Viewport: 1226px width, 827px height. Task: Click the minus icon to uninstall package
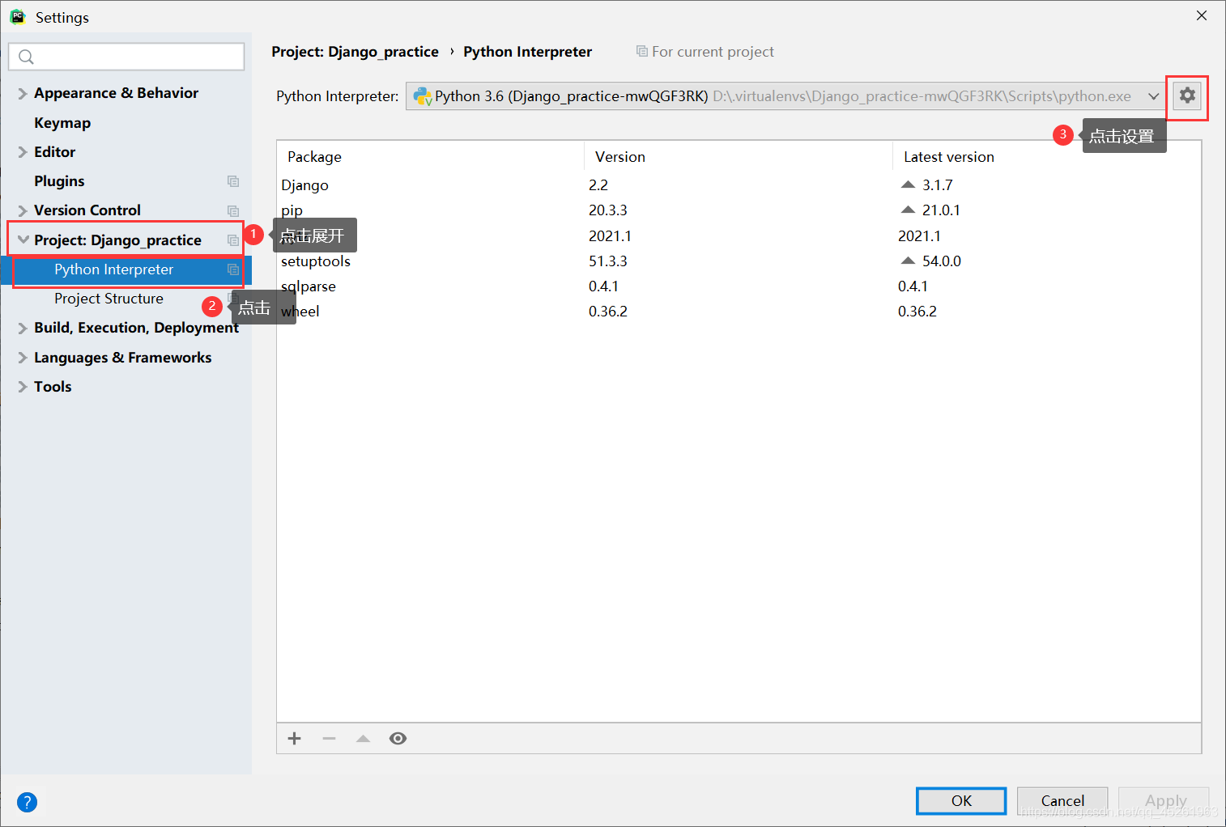tap(329, 738)
